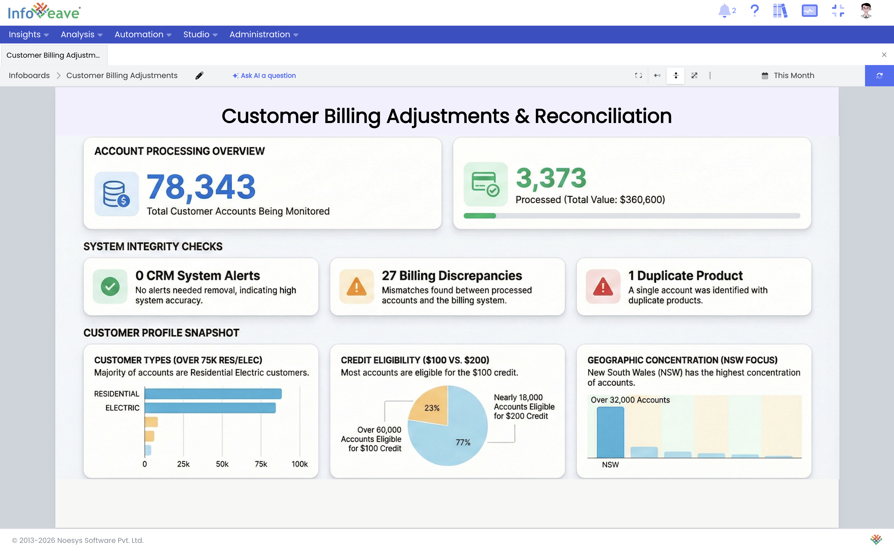Open the Studio menu
Screen dimensions: 894x555
pos(200,35)
